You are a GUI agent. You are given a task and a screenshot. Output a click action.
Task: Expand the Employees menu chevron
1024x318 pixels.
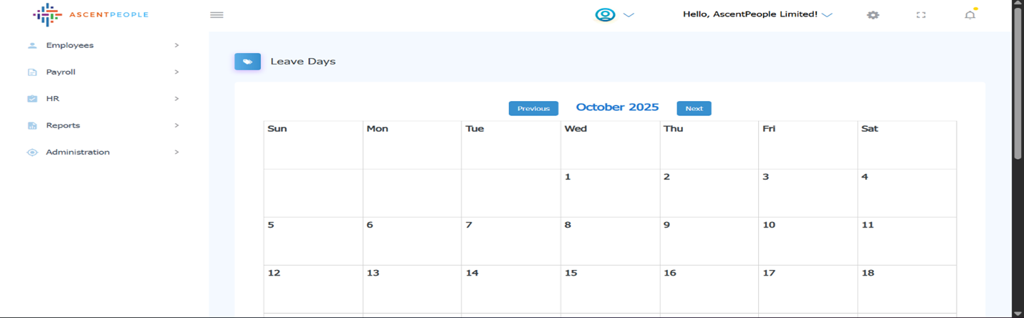[x=176, y=46]
